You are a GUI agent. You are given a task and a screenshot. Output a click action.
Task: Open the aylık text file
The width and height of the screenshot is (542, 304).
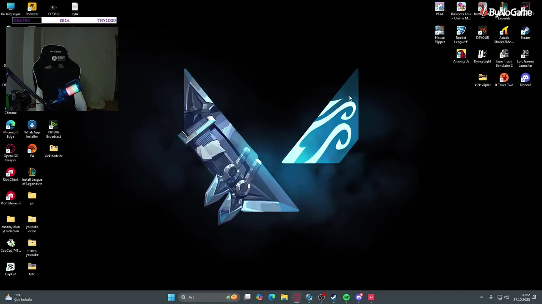tap(75, 9)
